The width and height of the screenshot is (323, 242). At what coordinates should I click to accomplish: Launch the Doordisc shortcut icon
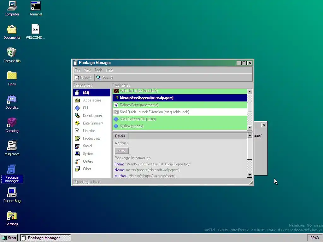tap(12, 102)
